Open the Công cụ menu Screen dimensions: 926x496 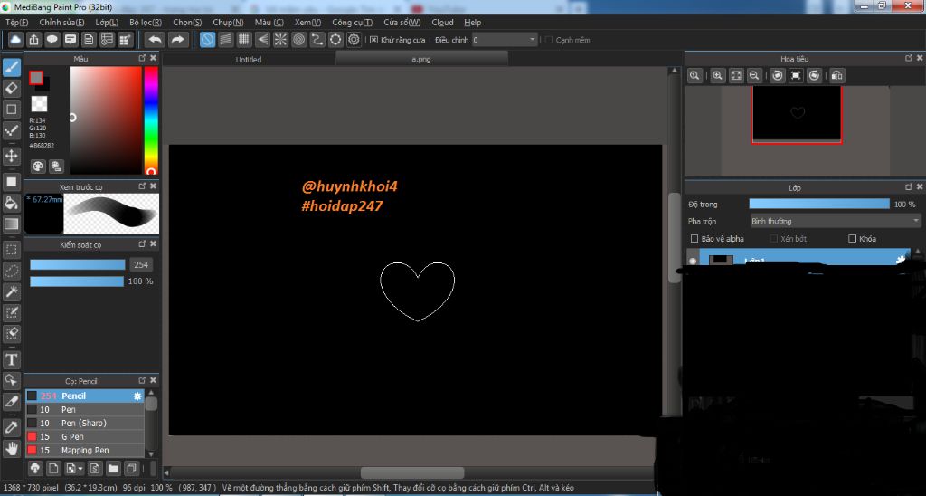(x=352, y=23)
